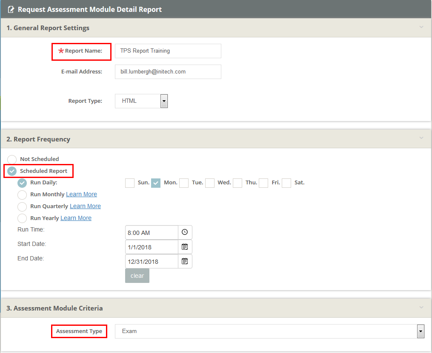The height and width of the screenshot is (353, 432).
Task: Click the Run Time clock icon
Action: 185,232
